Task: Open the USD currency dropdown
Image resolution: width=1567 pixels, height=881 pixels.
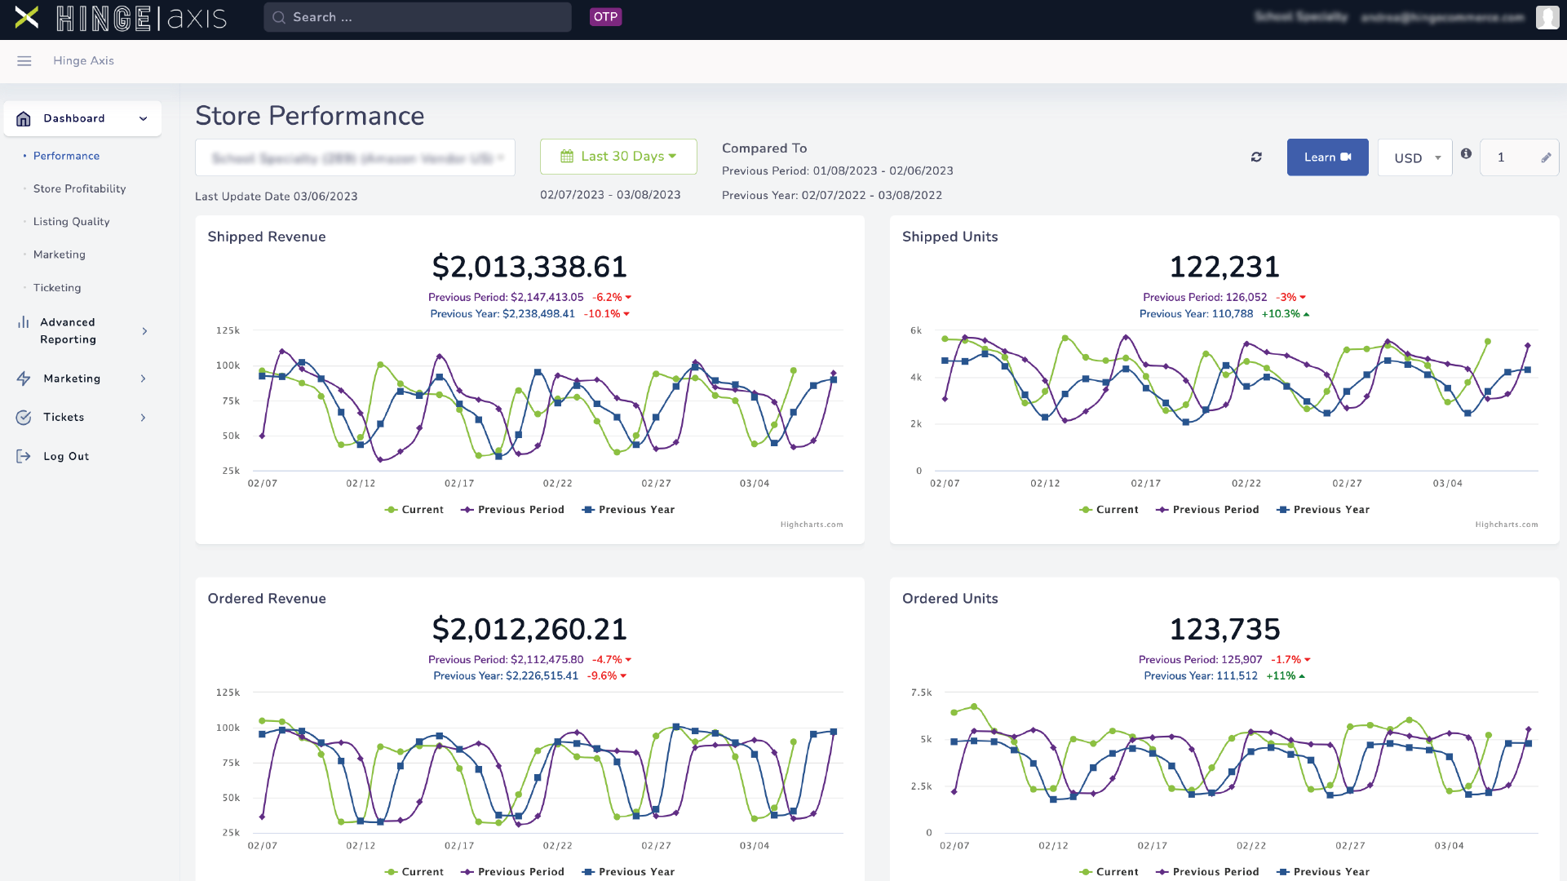Action: tap(1414, 157)
